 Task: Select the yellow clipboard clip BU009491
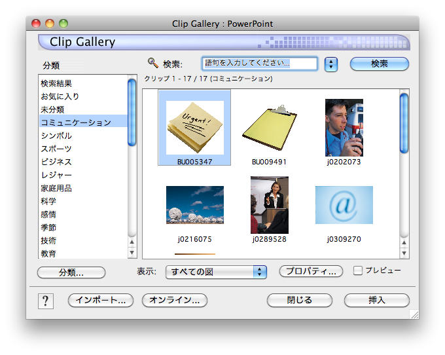coord(269,128)
